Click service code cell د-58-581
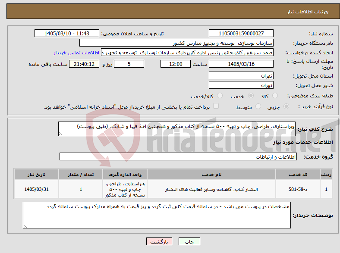The width and height of the screenshot is (340, 253). coord(298,189)
